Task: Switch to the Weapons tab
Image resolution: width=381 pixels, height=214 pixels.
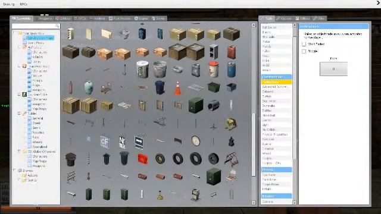Action: pyautogui.click(x=43, y=18)
